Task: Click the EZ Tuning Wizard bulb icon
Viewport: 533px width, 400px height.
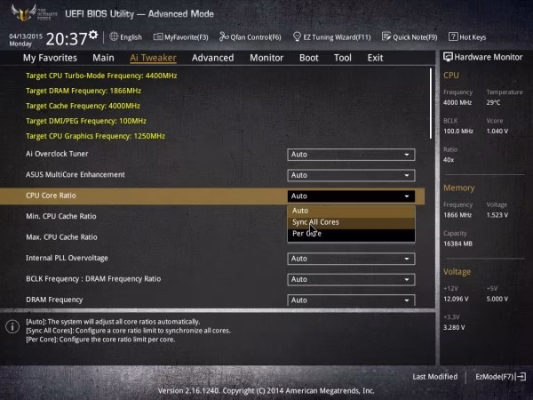Action: (297, 36)
